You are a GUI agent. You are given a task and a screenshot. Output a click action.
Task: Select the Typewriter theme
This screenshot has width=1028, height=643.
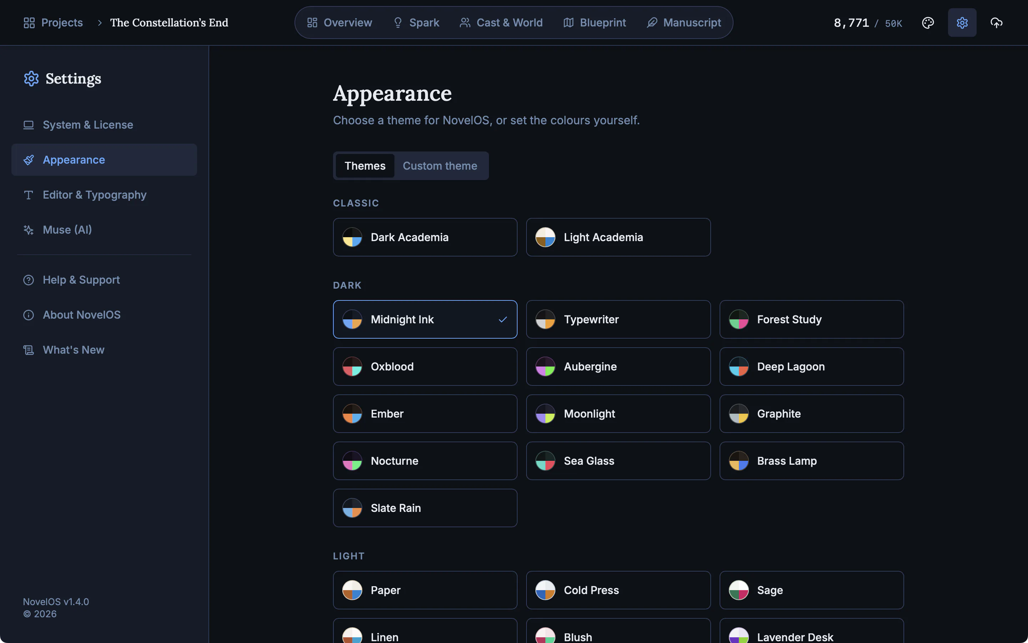pos(618,319)
